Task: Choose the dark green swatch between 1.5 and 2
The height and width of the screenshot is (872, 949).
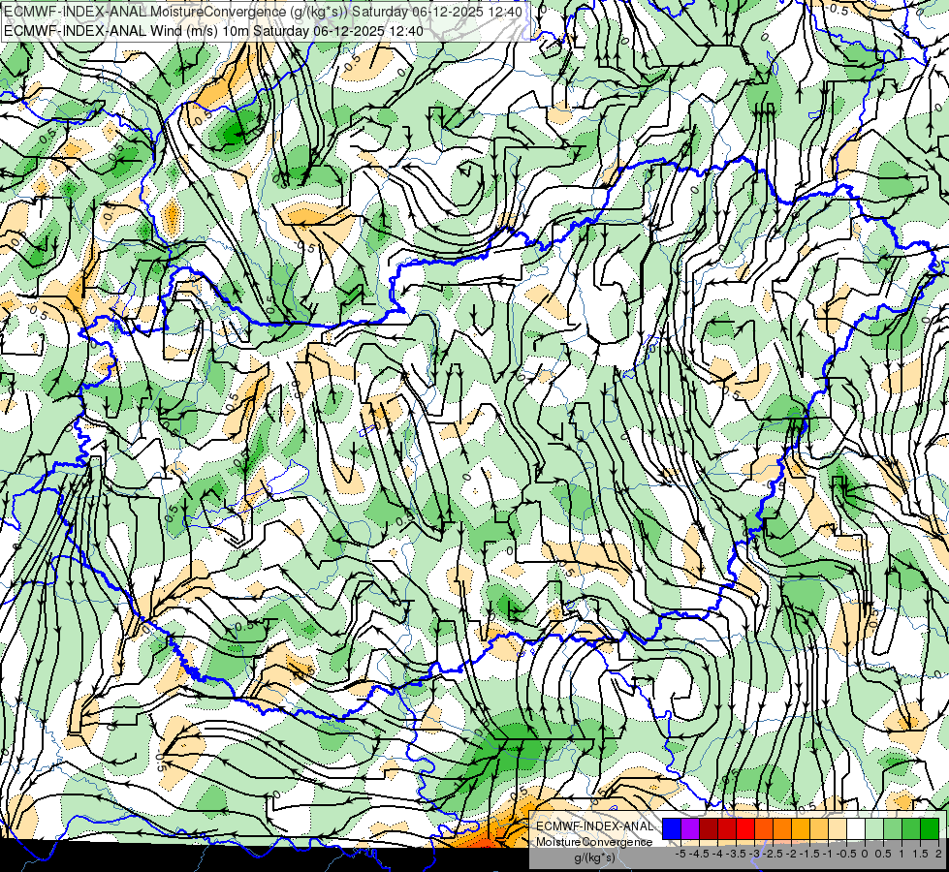Action: [930, 829]
